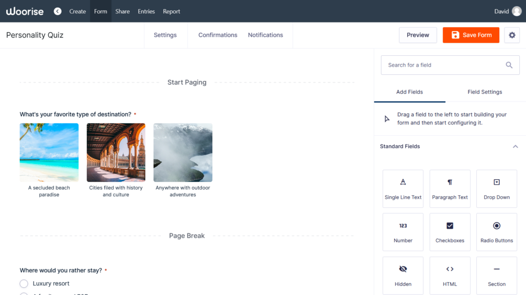
Task: Add a Number field
Action: [x=403, y=231]
